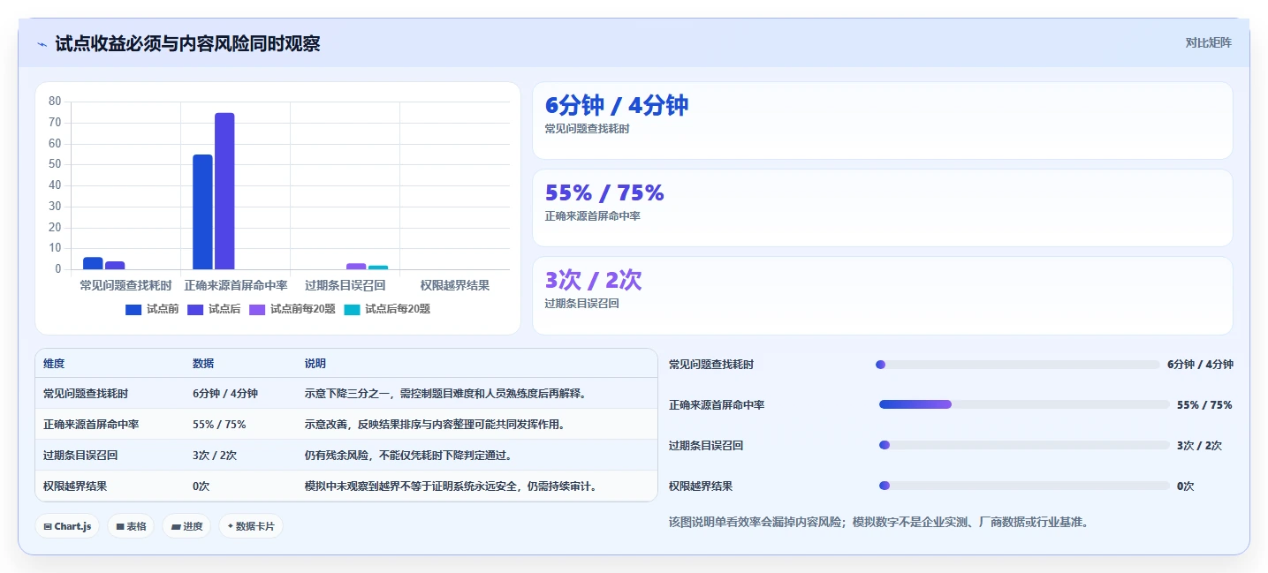Click the 正确来源首屏命中率 progress bar
The width and height of the screenshot is (1268, 573).
coord(1024,404)
